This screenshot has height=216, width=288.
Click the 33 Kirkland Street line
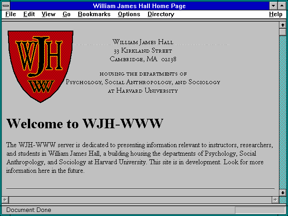pyautogui.click(x=143, y=50)
